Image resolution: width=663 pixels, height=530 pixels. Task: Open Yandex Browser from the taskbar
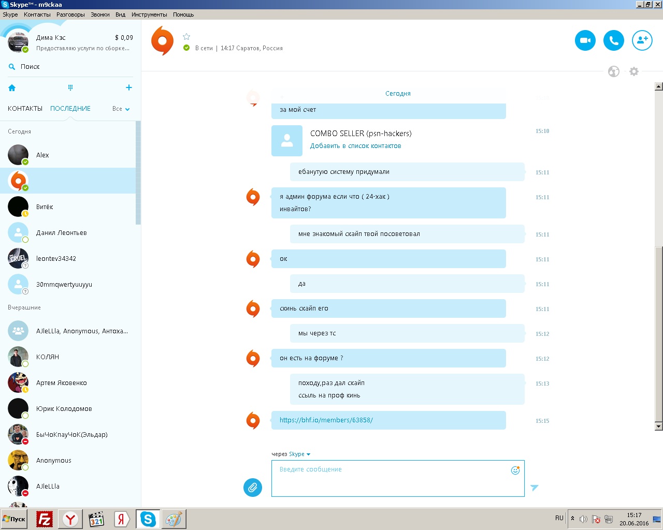tap(70, 519)
